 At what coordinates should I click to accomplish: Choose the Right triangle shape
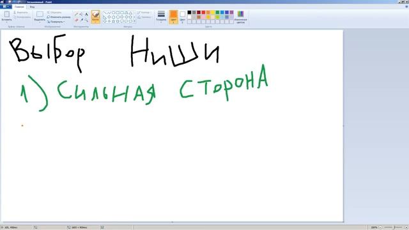pos(105,17)
